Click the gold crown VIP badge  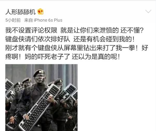40,11
